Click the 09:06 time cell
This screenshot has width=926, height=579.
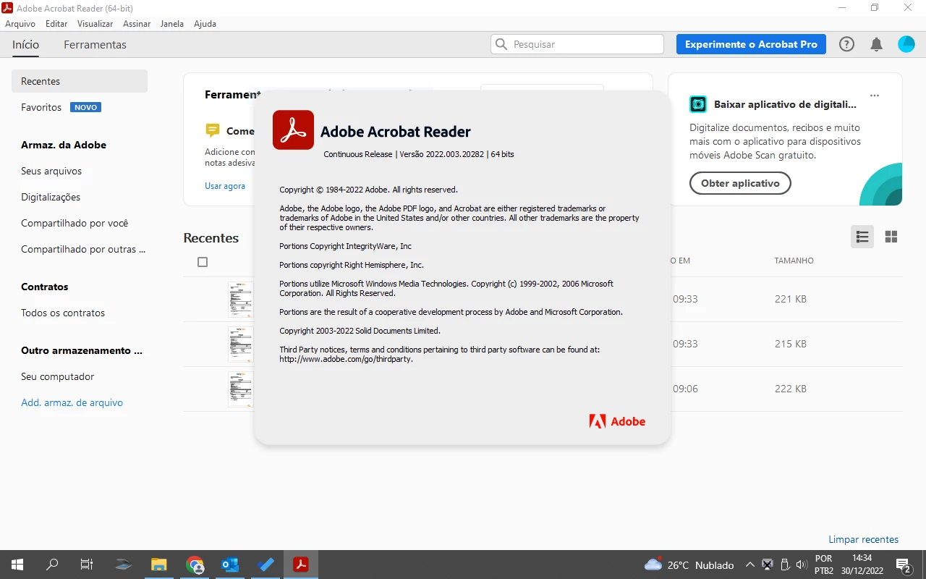685,389
